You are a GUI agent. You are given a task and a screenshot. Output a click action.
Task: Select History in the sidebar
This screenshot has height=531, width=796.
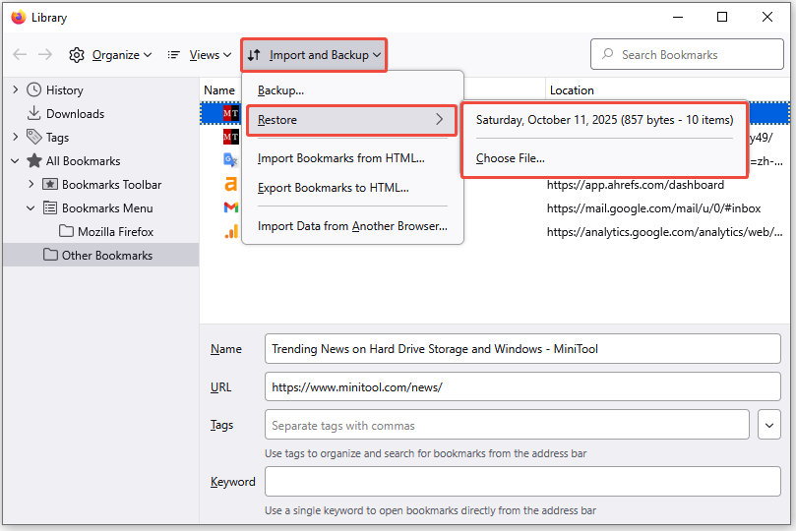[65, 90]
